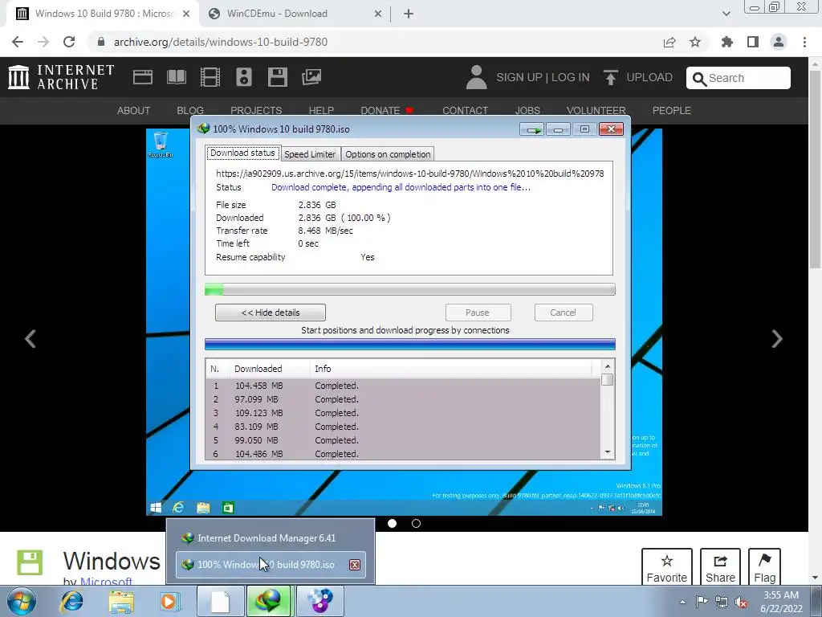The image size is (822, 617).
Task: Open the BLOG menu item
Action: pos(189,111)
